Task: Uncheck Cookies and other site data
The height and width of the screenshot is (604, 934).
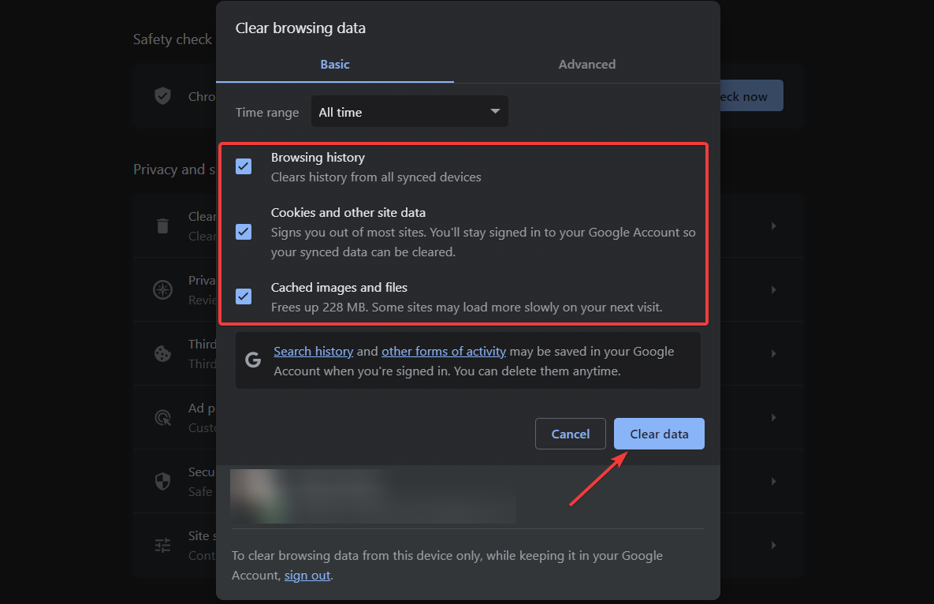Action: point(244,232)
